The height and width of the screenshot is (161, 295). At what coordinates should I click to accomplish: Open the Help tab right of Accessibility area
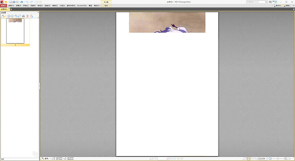point(97,6)
